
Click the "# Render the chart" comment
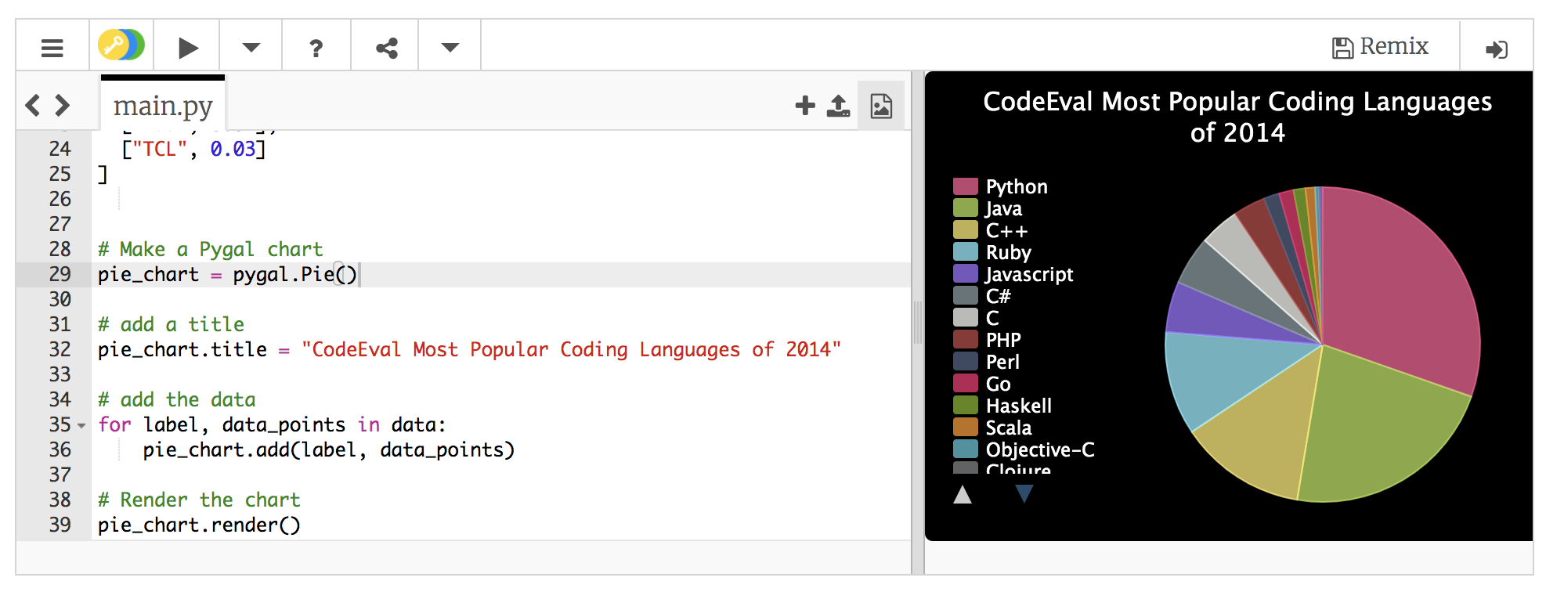(x=199, y=500)
